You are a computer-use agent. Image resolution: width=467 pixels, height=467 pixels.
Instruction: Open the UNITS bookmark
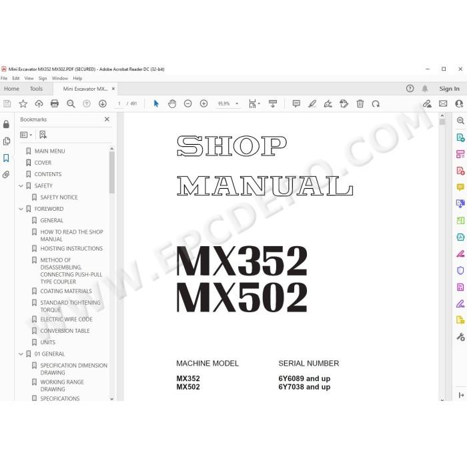[48, 342]
